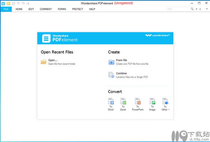Click 'Create one PDF file from one file.' text

coord(132,64)
